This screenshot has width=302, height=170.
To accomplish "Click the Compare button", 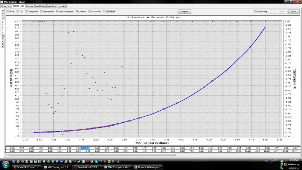I will 184,12.
